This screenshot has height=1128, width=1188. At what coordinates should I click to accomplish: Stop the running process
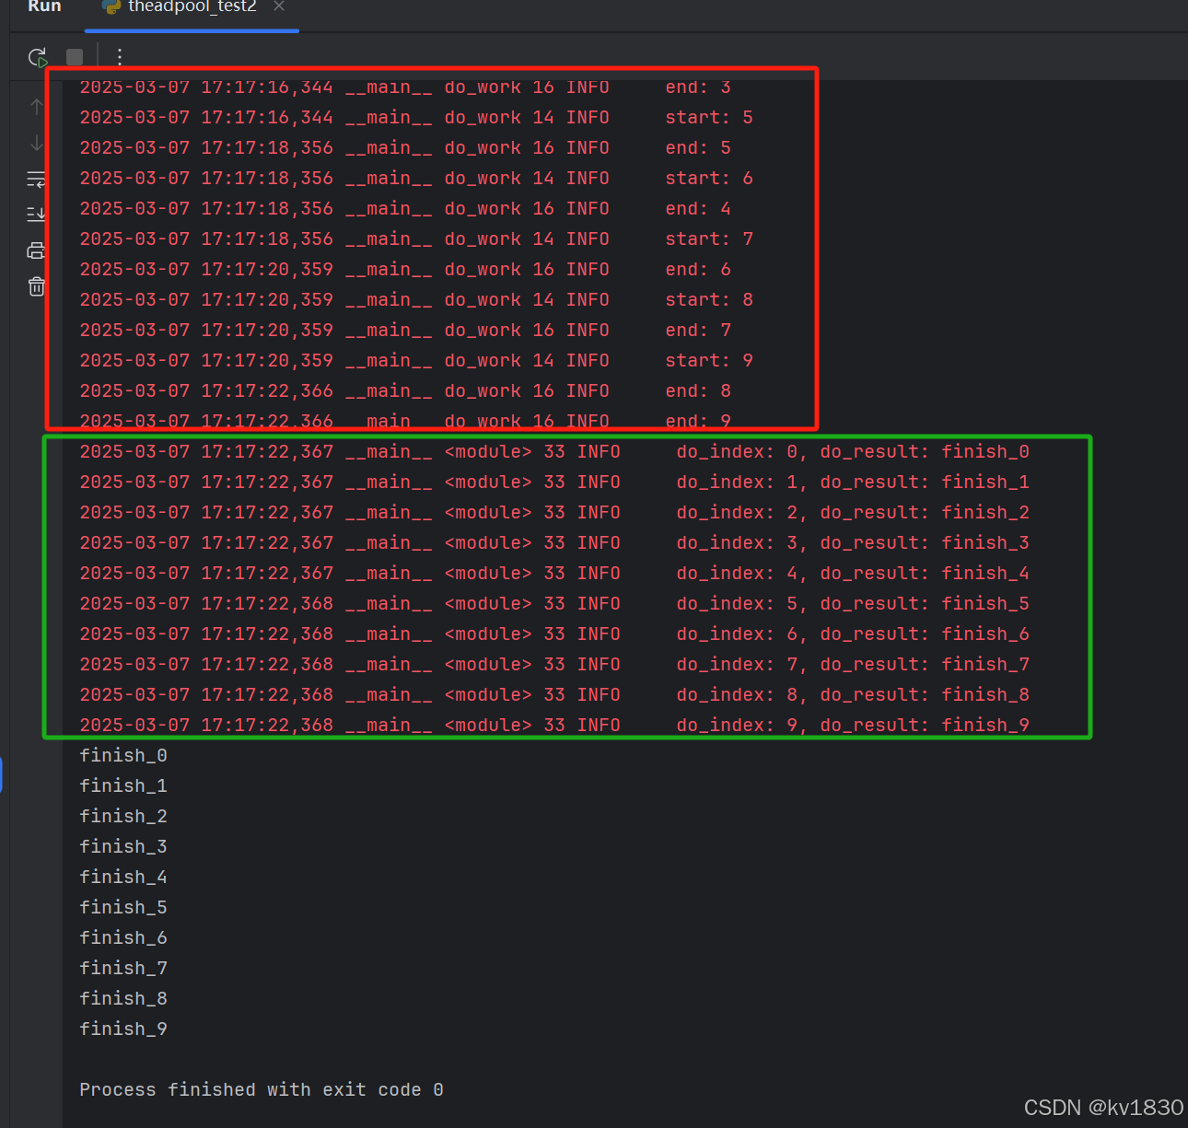(x=74, y=56)
